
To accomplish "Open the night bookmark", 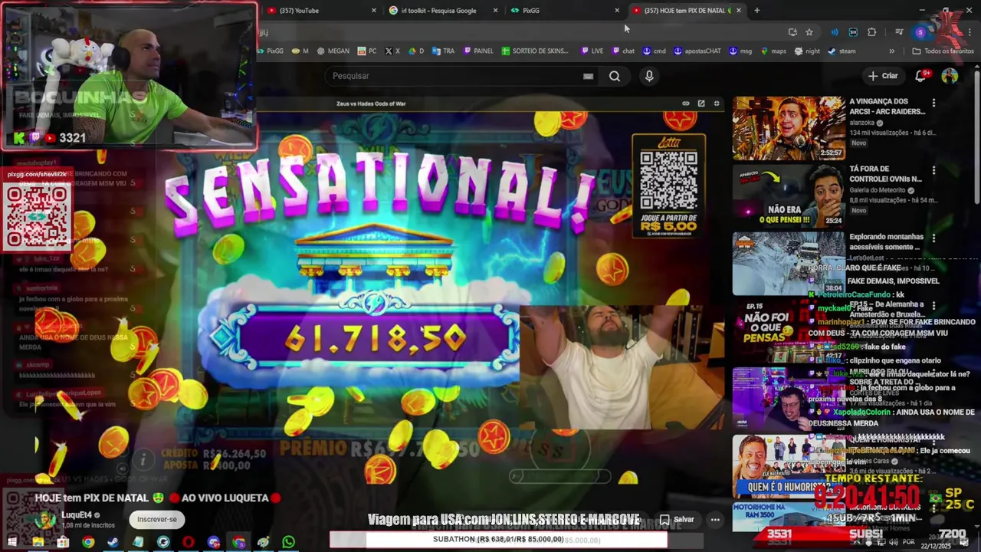I will point(807,51).
